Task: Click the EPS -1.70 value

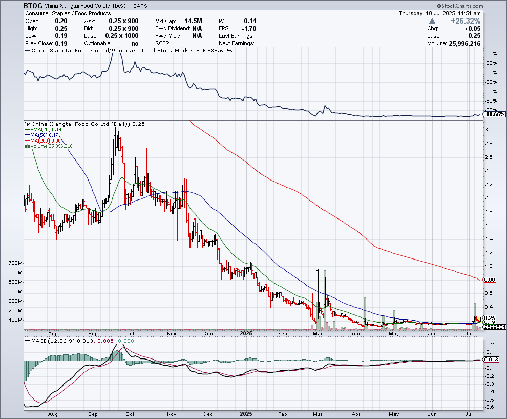Action: pos(249,29)
